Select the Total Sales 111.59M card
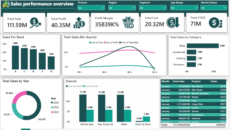Image resolution: width=231 pixels, height=130 pixels. tap(24, 23)
